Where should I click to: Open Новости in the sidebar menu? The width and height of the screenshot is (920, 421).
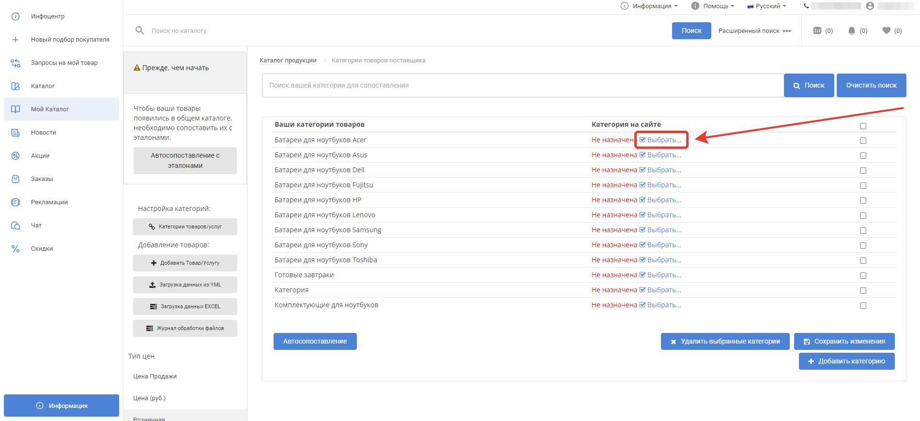[x=44, y=133]
